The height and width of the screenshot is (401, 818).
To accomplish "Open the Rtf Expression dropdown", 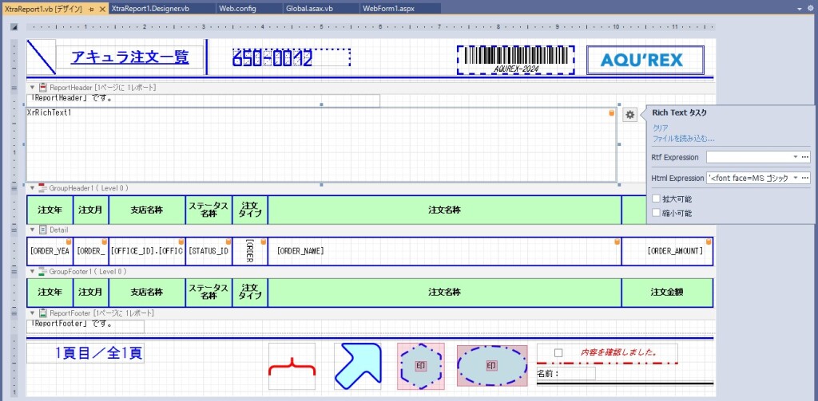I will coord(795,157).
